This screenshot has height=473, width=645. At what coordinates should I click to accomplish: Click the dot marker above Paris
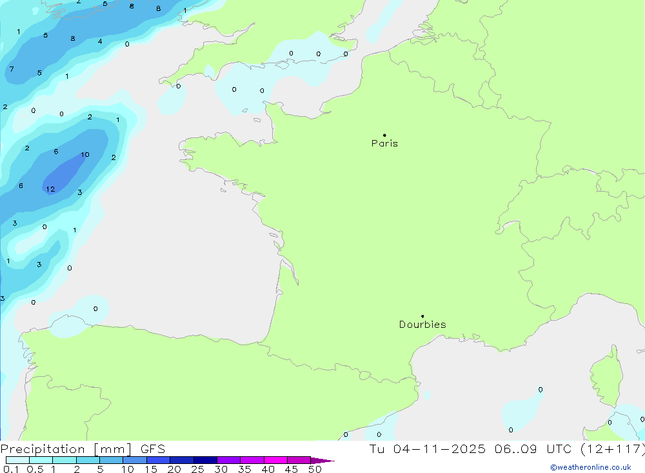point(384,135)
